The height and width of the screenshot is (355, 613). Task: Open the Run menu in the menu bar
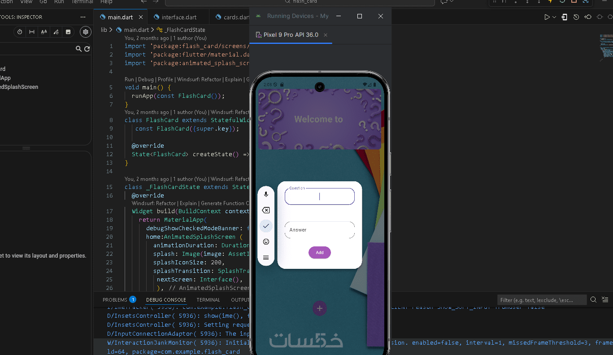pos(59,2)
